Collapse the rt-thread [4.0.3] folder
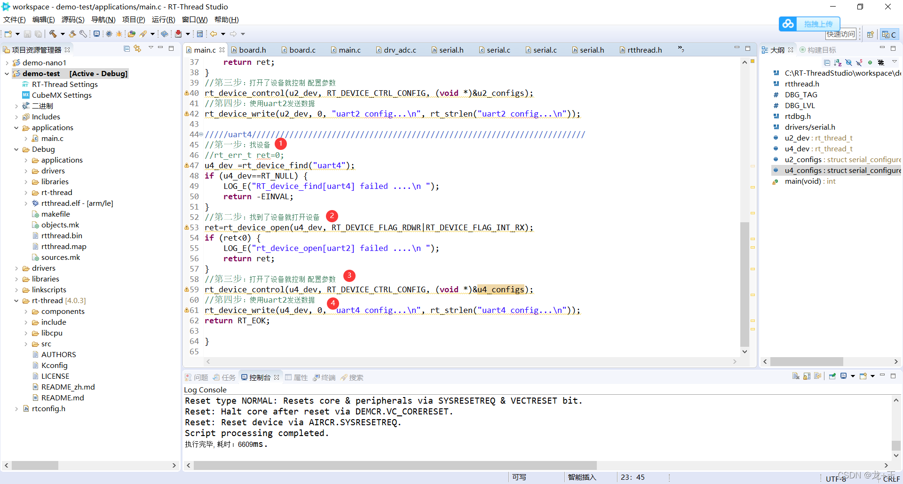This screenshot has width=903, height=484. 16,301
